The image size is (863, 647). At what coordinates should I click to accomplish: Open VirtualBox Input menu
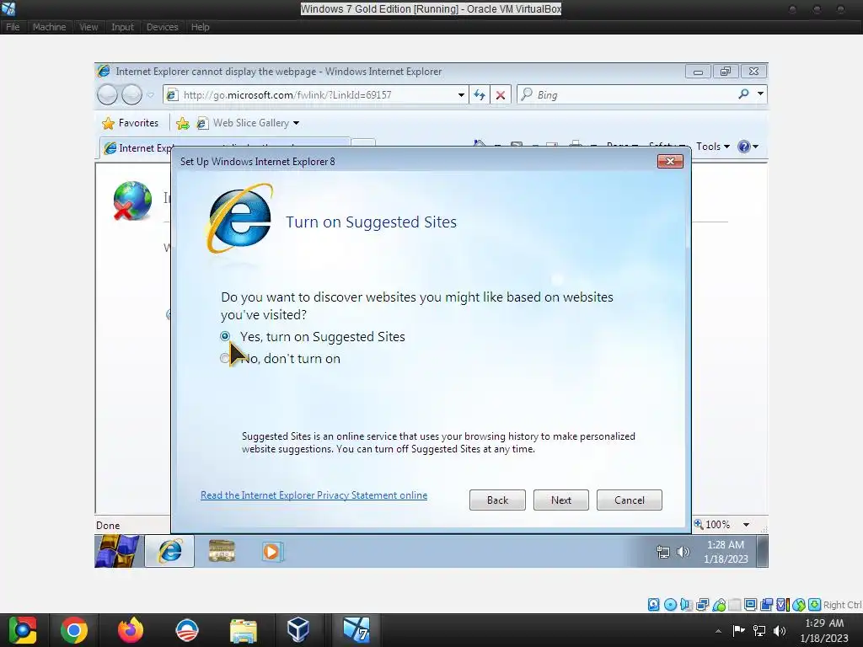122,27
